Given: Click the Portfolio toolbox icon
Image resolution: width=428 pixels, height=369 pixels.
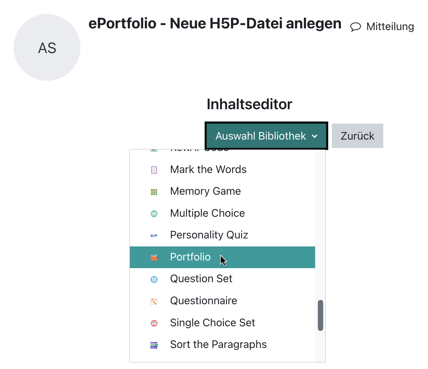Looking at the screenshot, I should point(154,257).
